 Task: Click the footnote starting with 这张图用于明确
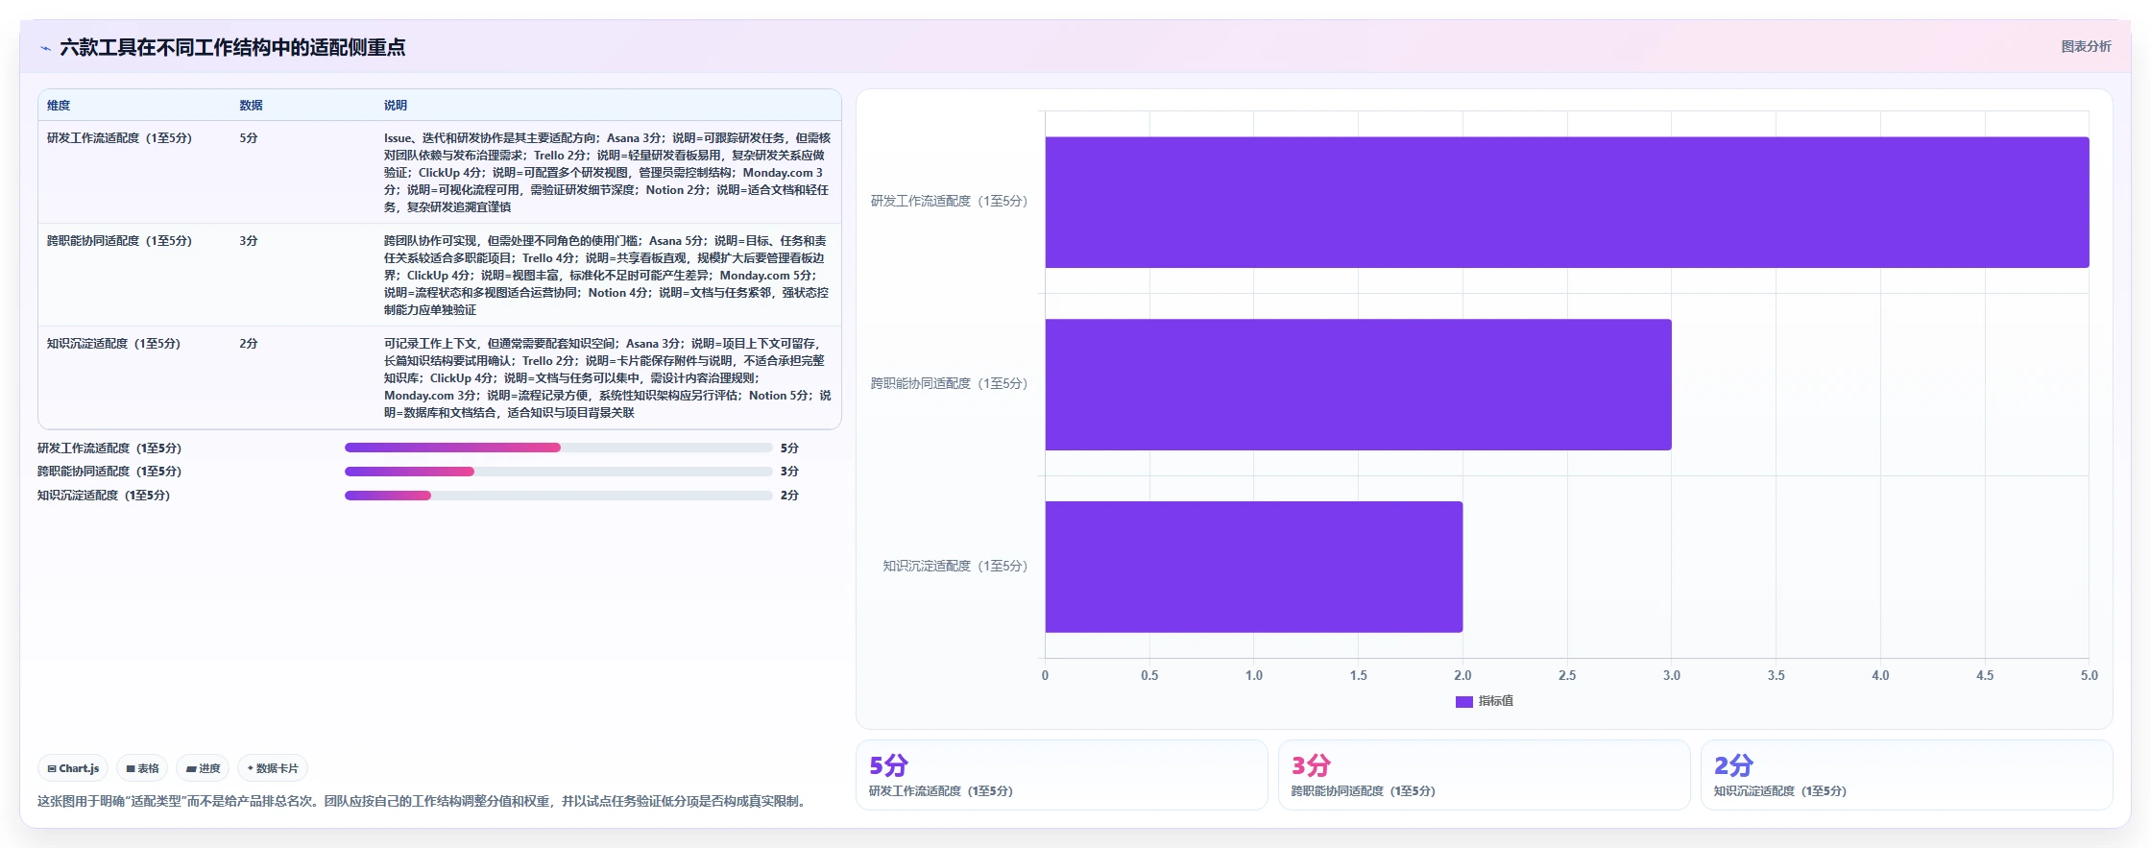[x=423, y=801]
